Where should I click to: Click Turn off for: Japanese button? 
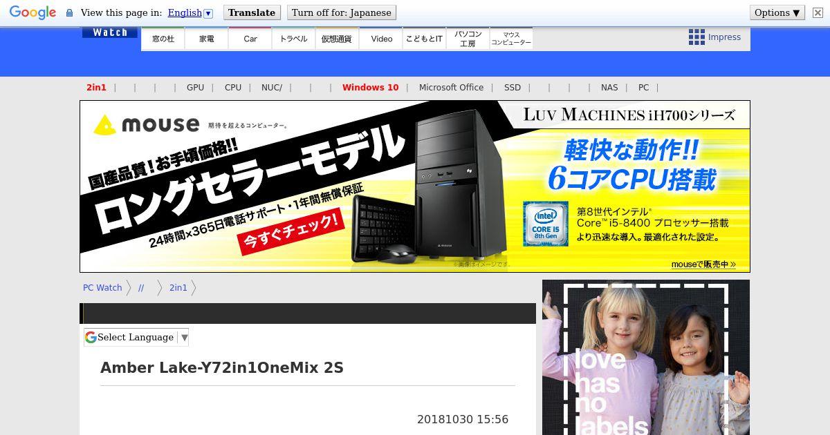(x=341, y=12)
